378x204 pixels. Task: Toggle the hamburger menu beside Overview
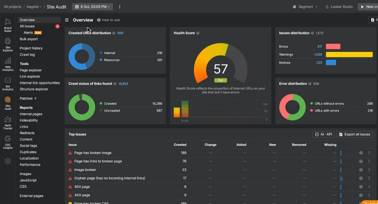coord(67,20)
